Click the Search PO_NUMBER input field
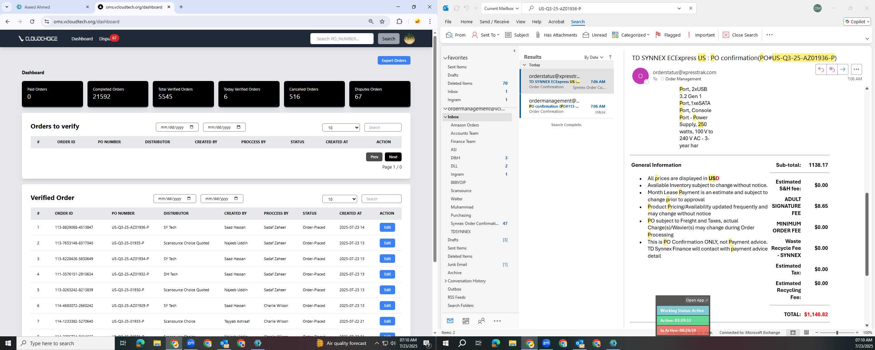 [x=342, y=39]
